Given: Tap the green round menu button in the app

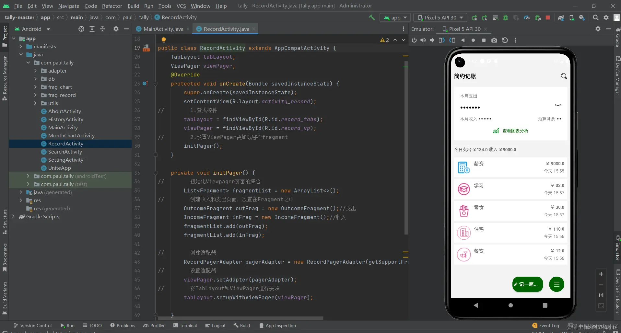Looking at the screenshot, I should [557, 284].
